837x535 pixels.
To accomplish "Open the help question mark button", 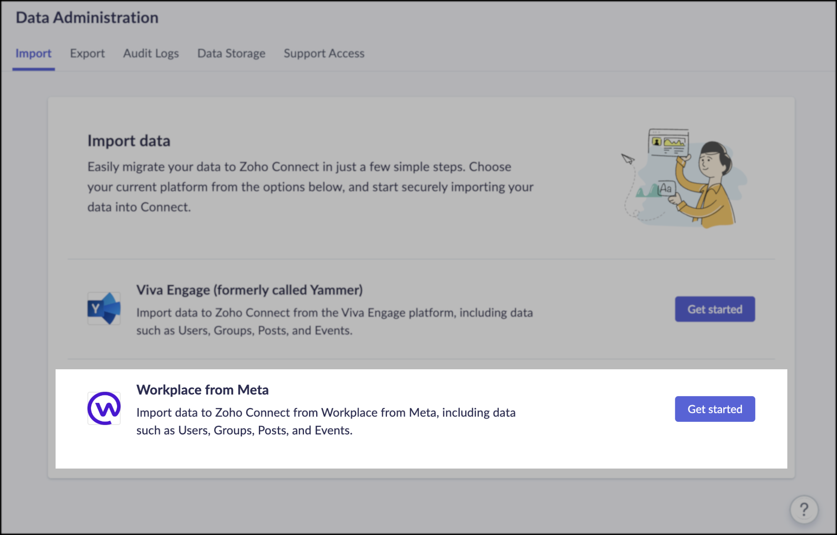I will tap(804, 509).
